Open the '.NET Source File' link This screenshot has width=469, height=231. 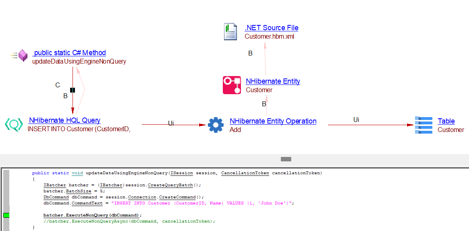271,28
